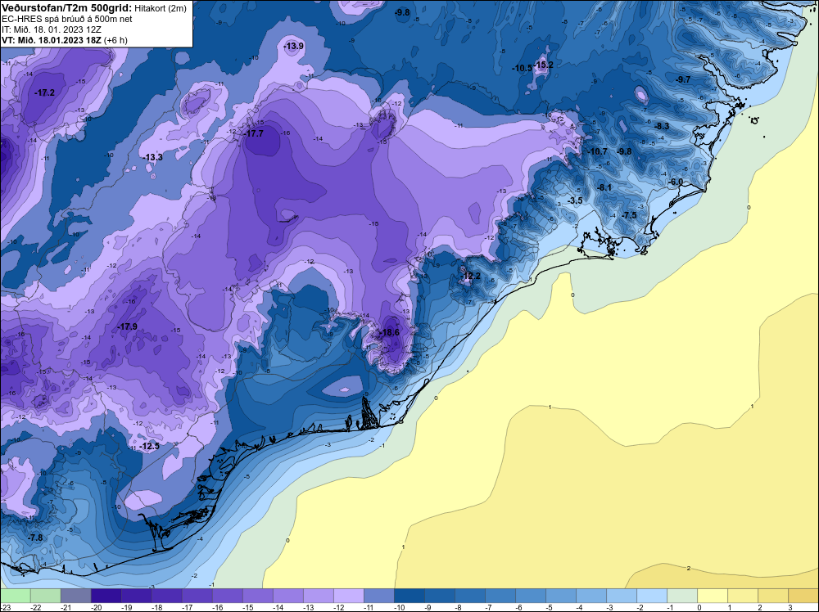
Task: Click the -17.2 temperature label
Action: pos(44,93)
